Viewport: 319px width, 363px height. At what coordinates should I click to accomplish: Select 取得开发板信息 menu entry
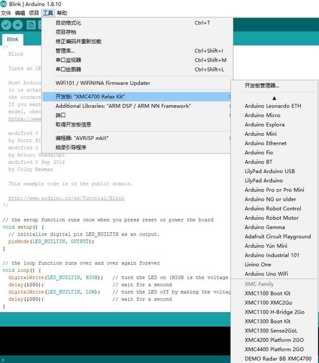point(137,125)
